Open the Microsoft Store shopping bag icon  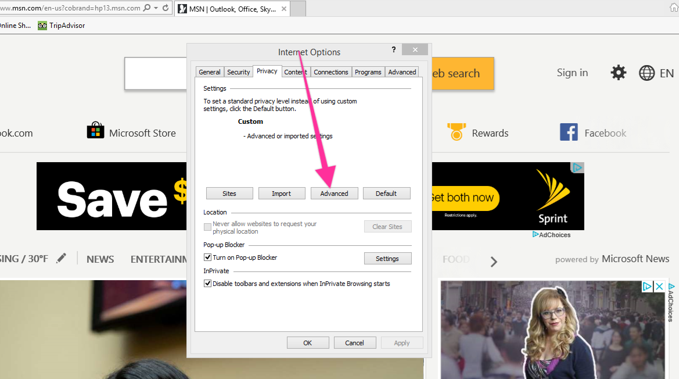[95, 130]
